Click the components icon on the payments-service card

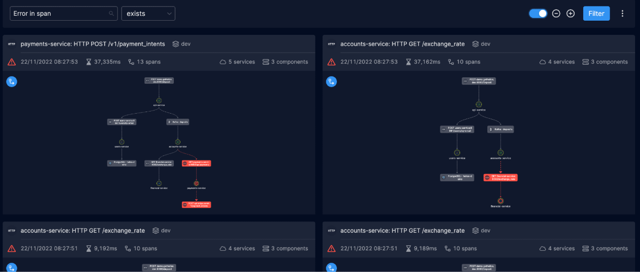(x=265, y=62)
